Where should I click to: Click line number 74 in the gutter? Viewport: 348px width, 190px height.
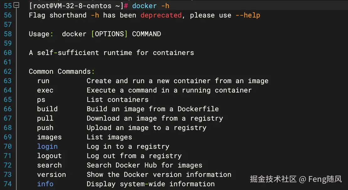point(8,184)
